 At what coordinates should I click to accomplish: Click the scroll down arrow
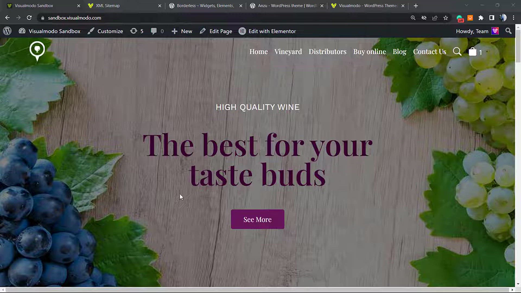(x=518, y=284)
